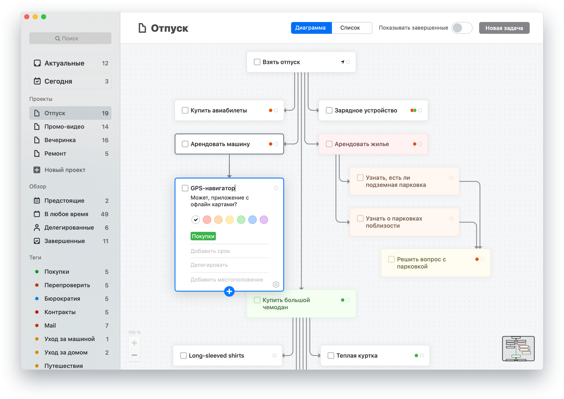Click the Покупки green tag label
The width and height of the screenshot is (564, 399).
click(203, 236)
